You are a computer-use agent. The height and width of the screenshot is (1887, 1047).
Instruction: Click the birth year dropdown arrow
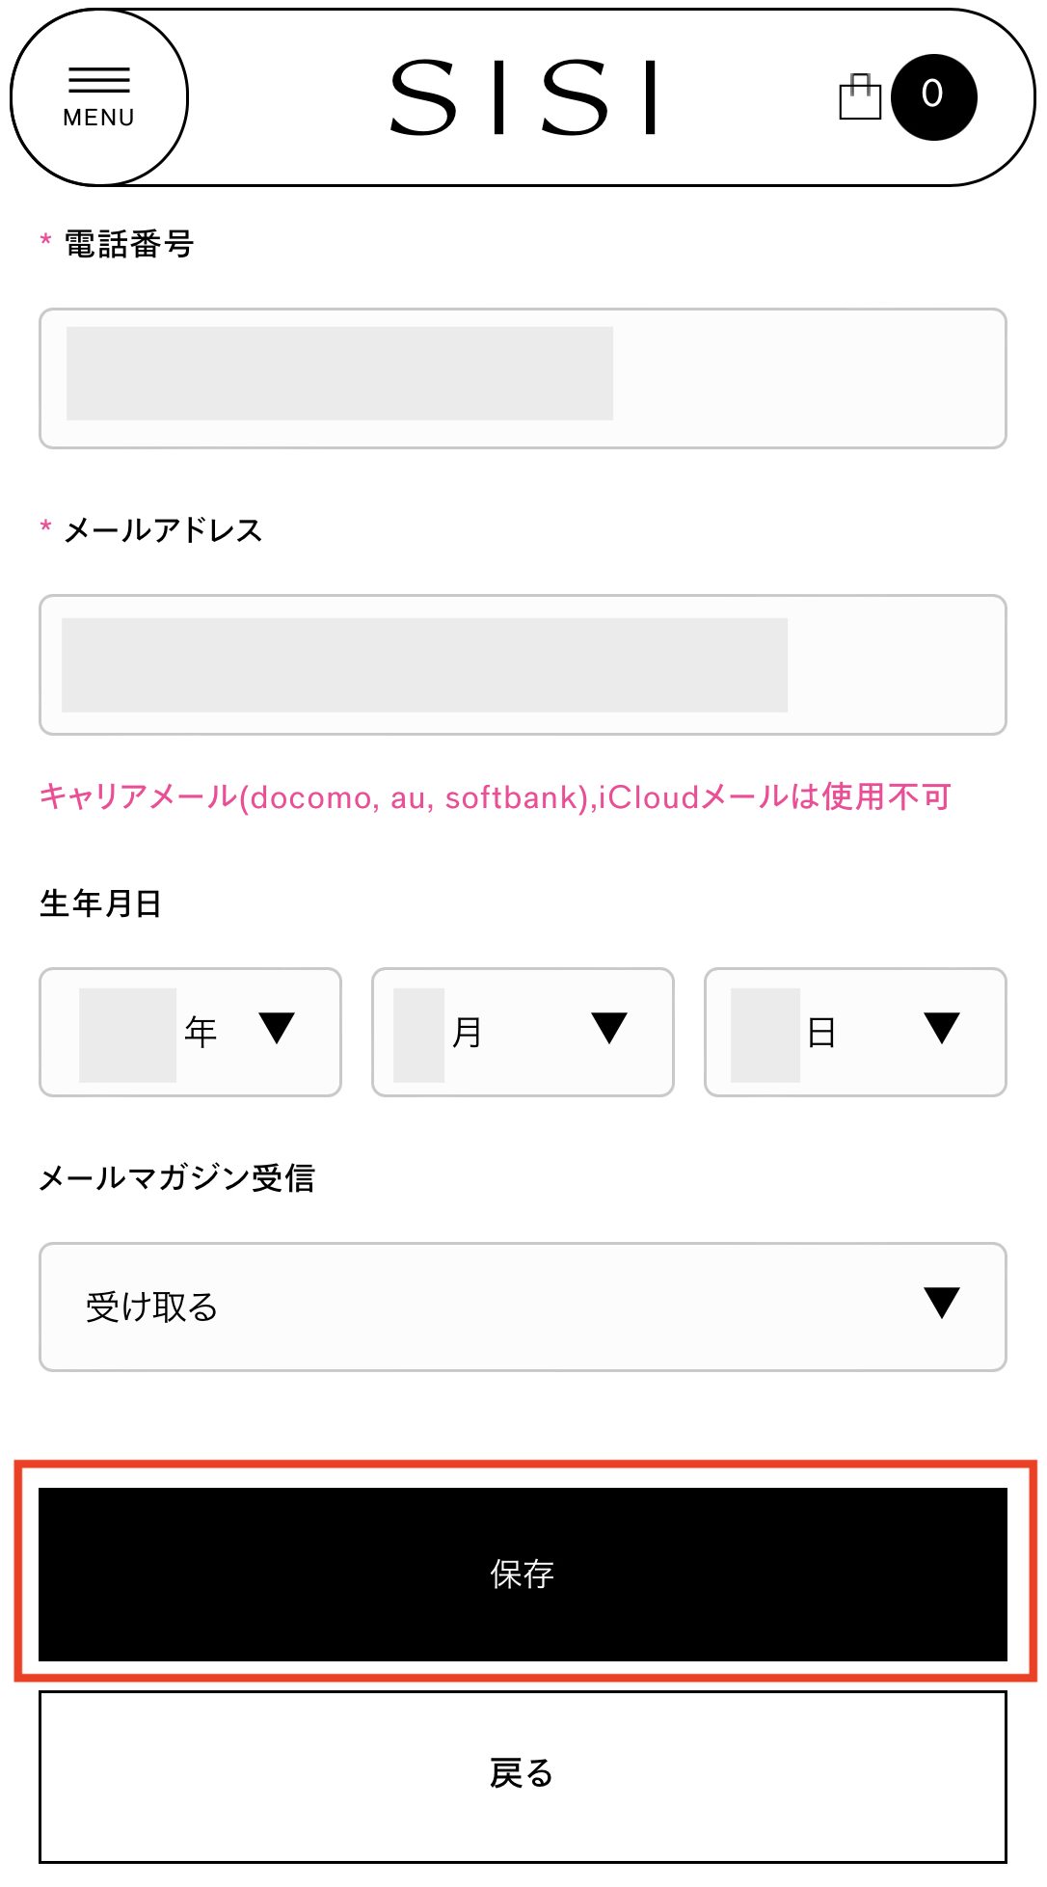[x=277, y=1028]
